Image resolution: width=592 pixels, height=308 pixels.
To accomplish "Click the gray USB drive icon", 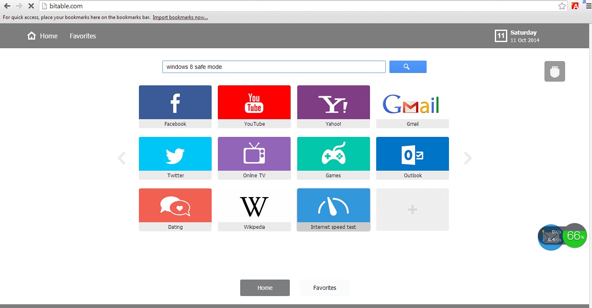I will click(x=554, y=71).
